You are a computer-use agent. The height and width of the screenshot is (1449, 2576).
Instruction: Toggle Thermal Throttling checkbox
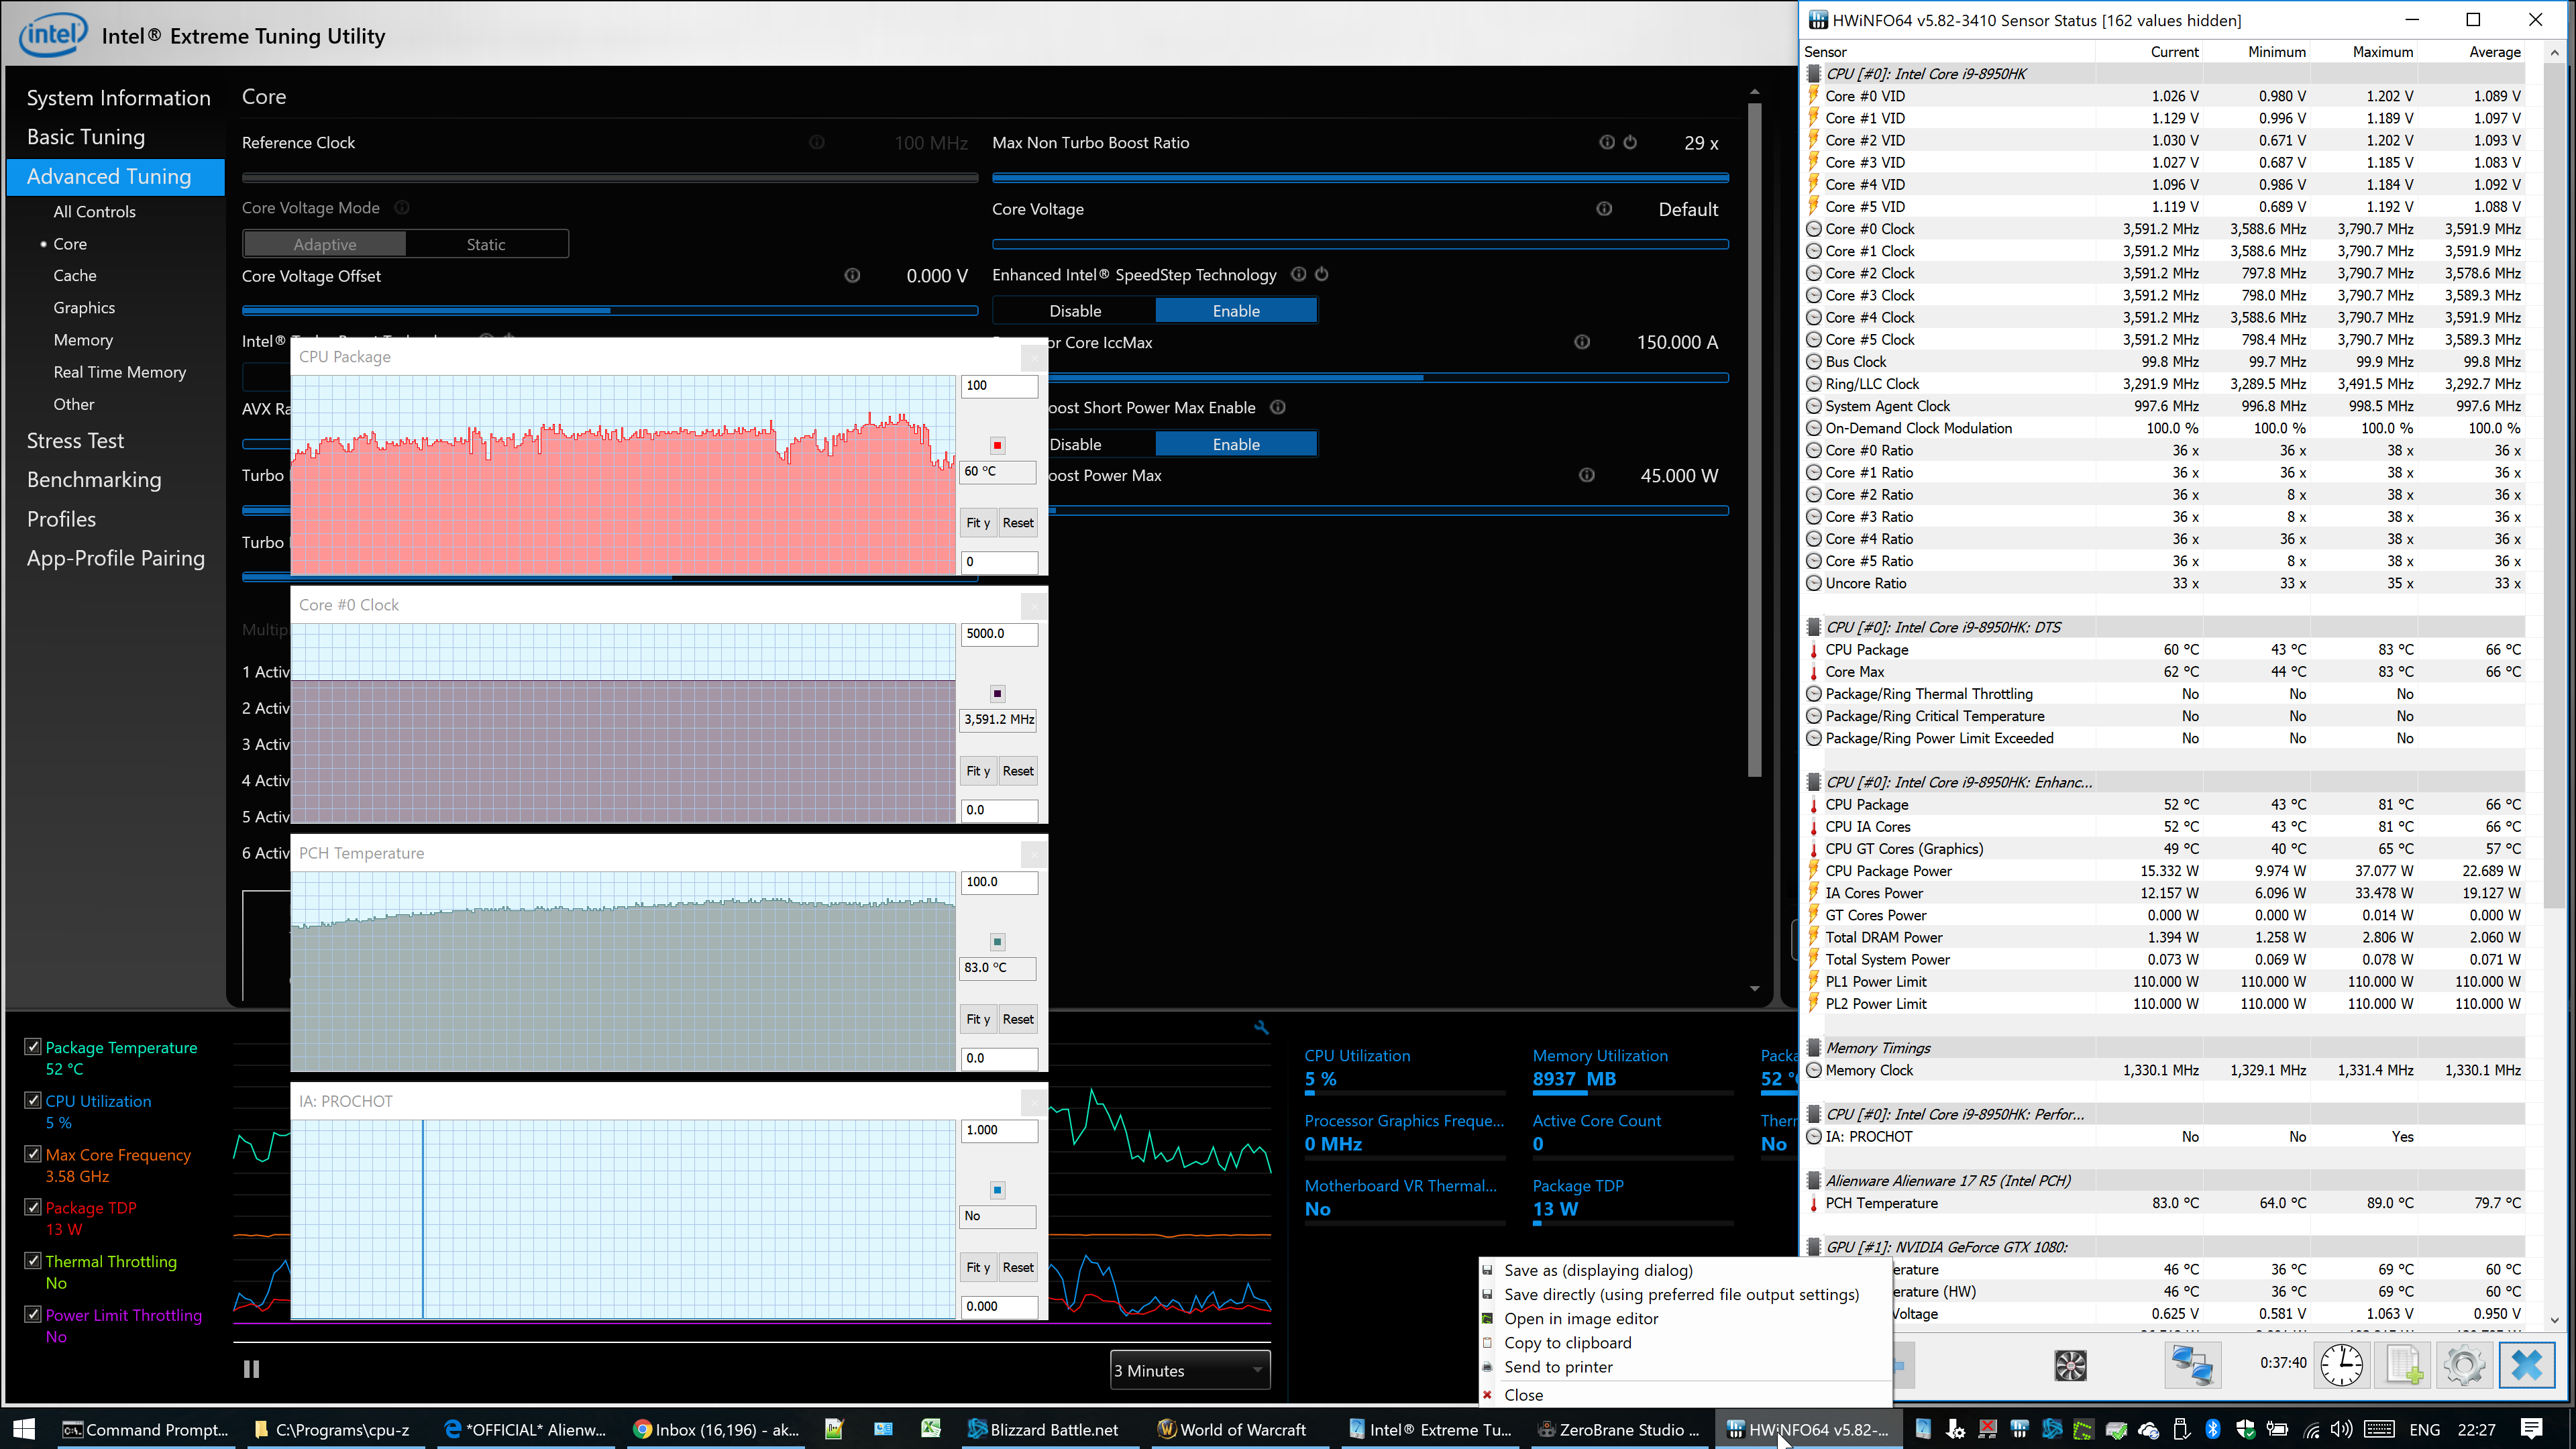33,1260
